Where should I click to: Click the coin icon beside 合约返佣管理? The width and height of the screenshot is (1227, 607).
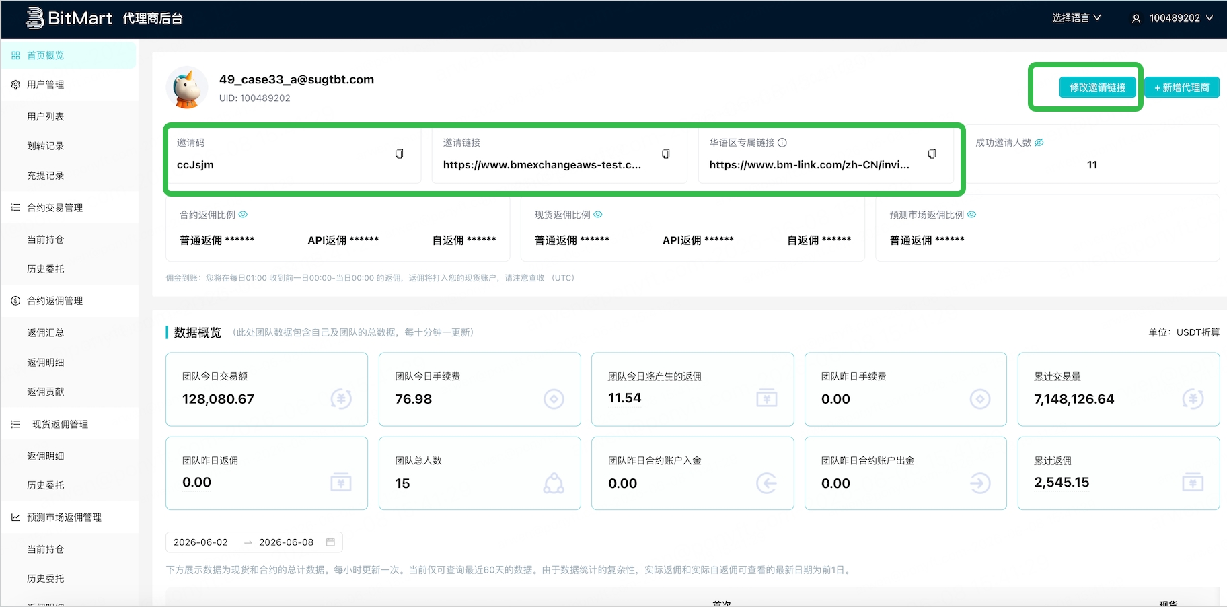tap(15, 301)
